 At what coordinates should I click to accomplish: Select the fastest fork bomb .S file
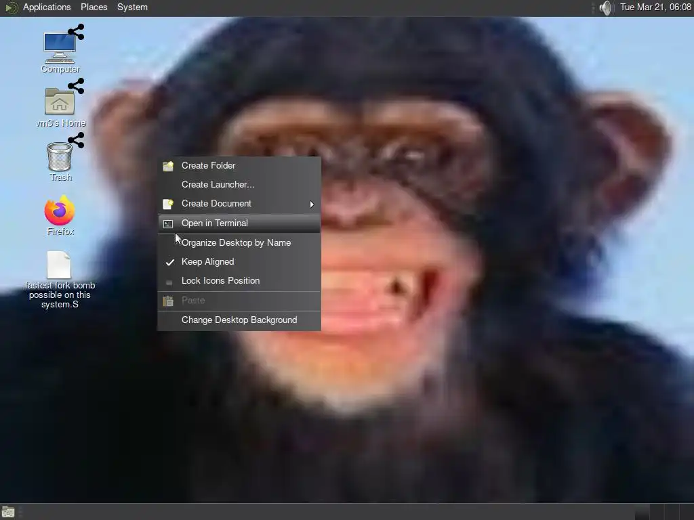click(x=60, y=280)
